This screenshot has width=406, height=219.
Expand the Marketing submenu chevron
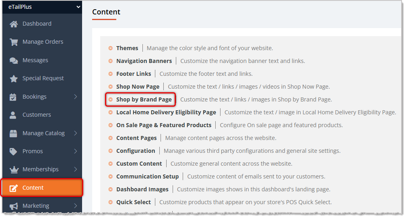(x=76, y=206)
